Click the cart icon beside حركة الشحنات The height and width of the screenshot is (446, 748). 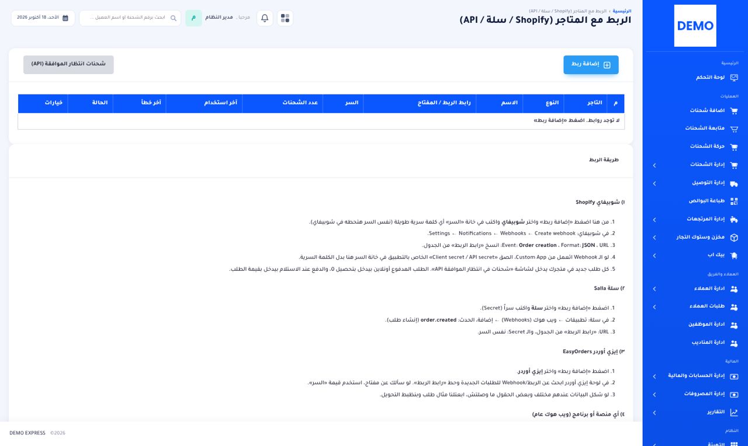pos(734,147)
